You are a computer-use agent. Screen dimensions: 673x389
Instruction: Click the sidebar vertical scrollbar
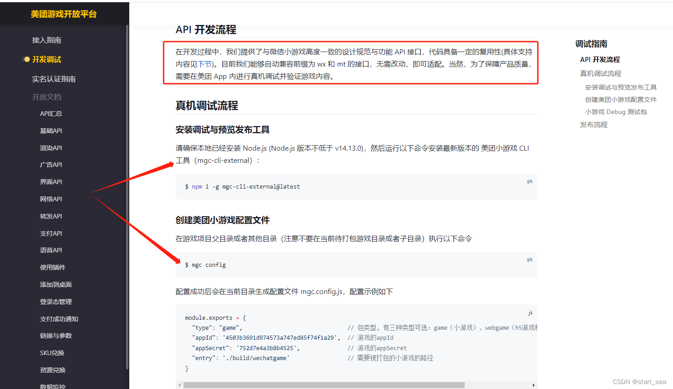127,197
